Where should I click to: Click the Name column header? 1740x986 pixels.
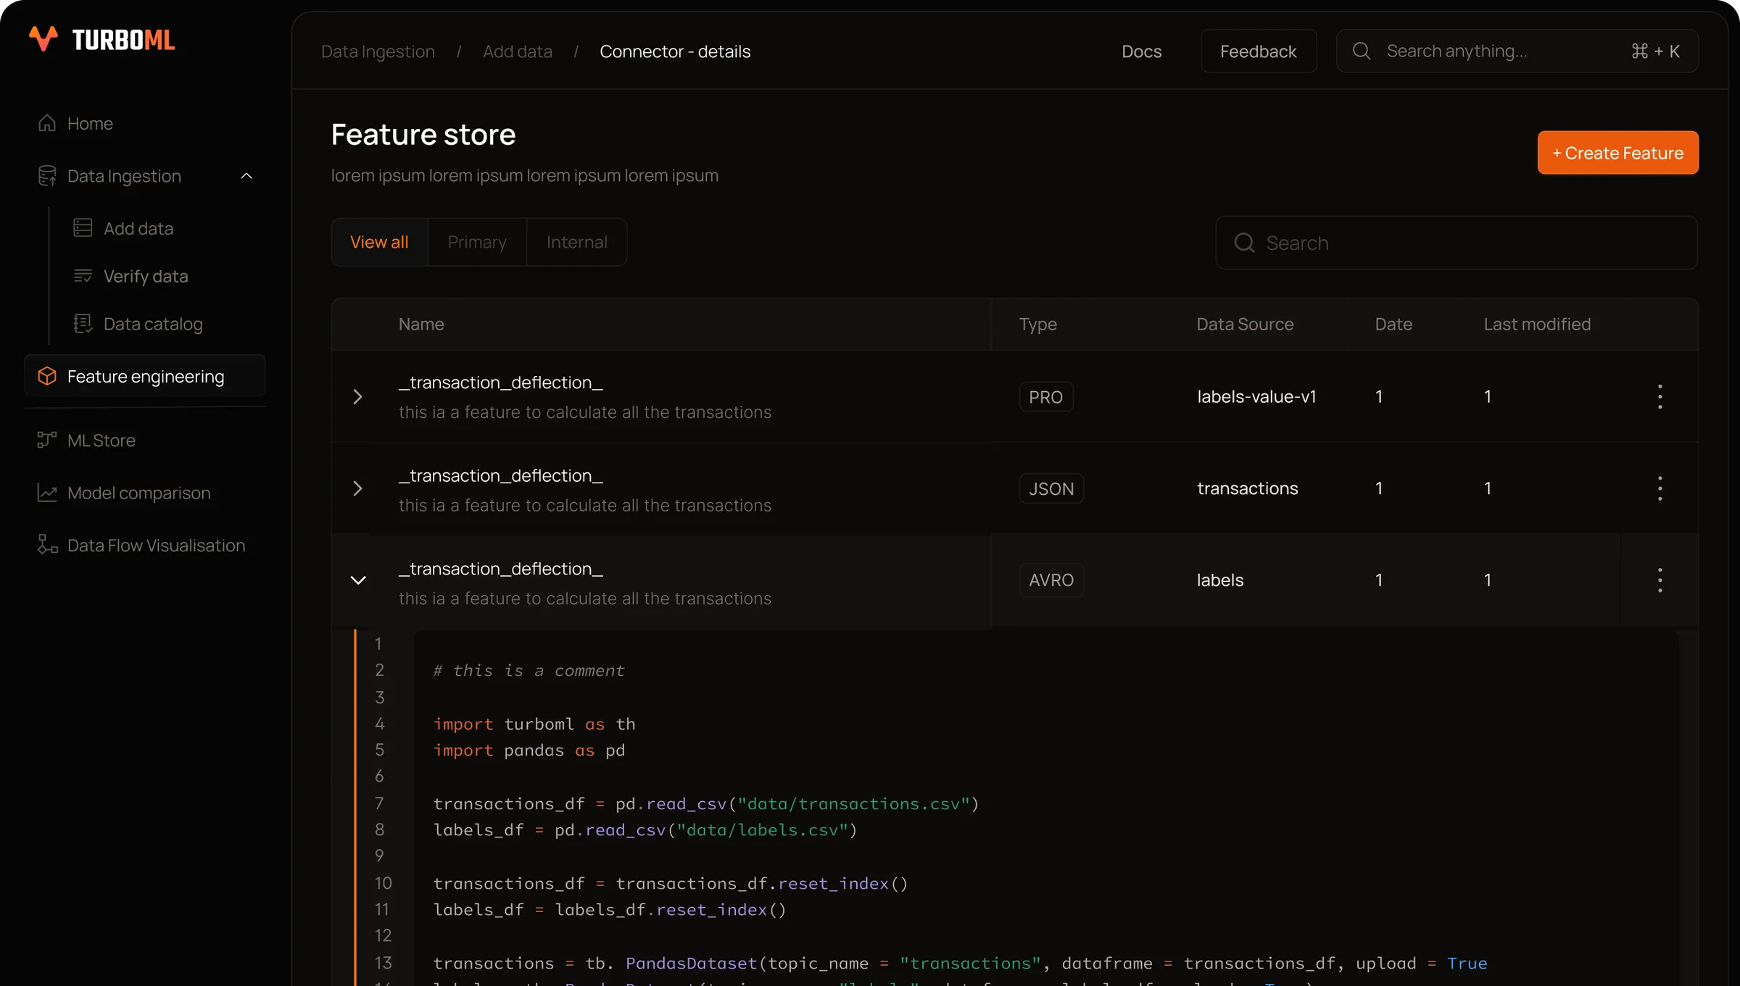point(421,324)
